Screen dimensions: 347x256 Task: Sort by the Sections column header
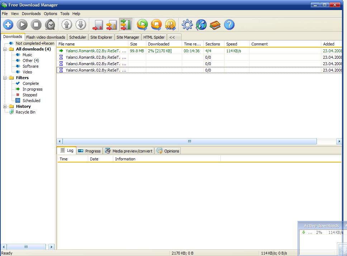coord(214,44)
